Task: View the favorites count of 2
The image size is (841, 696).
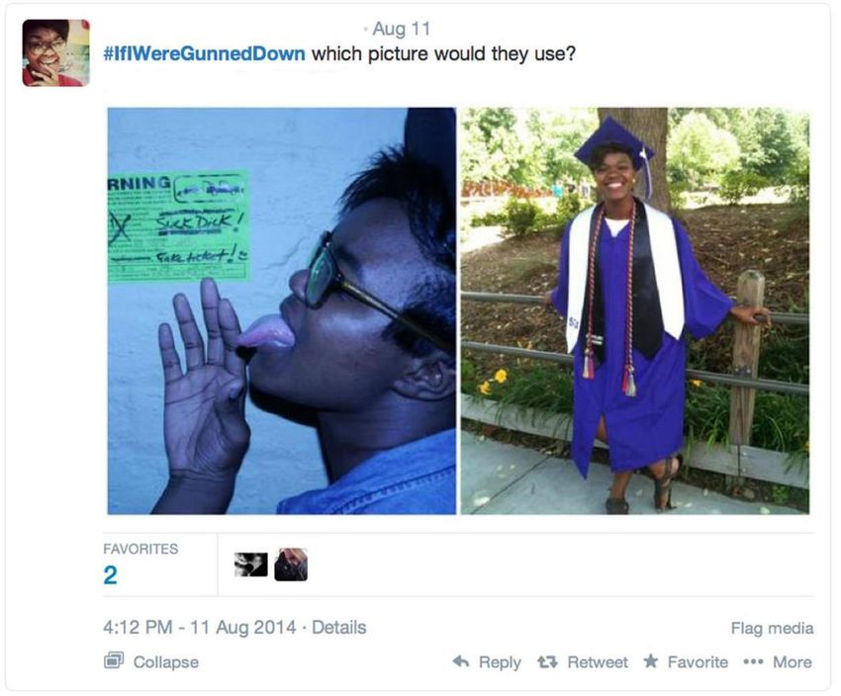Action: point(111,575)
